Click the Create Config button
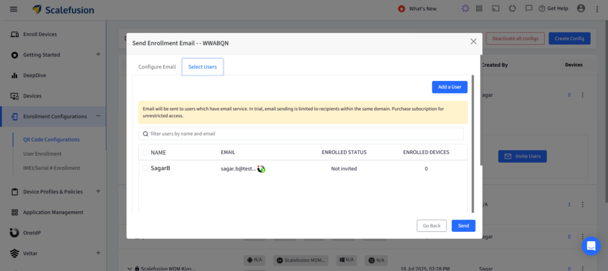Viewport: 608px width, 271px height. click(569, 38)
